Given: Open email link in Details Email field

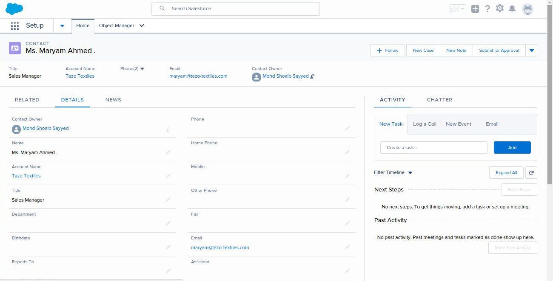Looking at the screenshot, I should (220, 247).
